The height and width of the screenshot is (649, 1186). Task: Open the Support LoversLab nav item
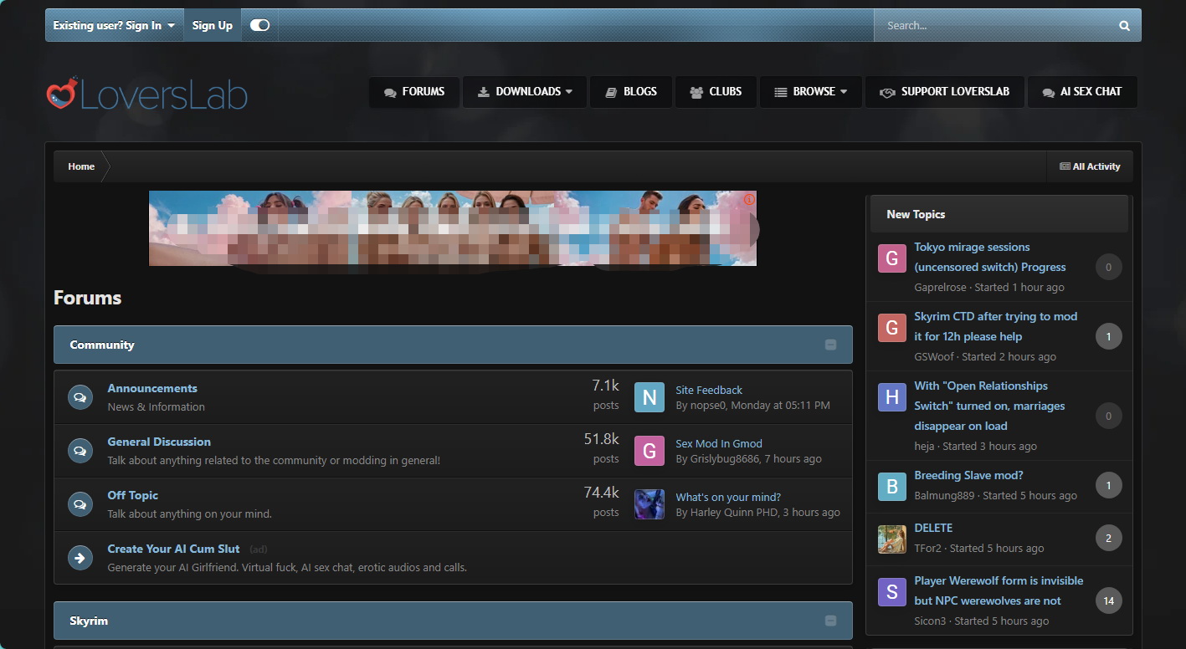(x=944, y=92)
